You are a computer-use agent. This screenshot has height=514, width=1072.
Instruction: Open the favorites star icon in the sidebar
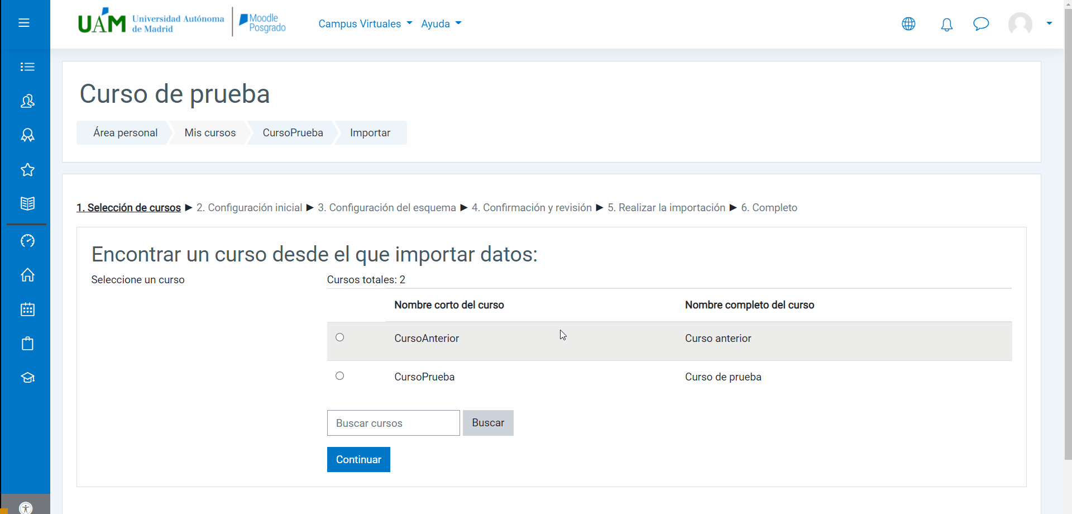click(27, 170)
